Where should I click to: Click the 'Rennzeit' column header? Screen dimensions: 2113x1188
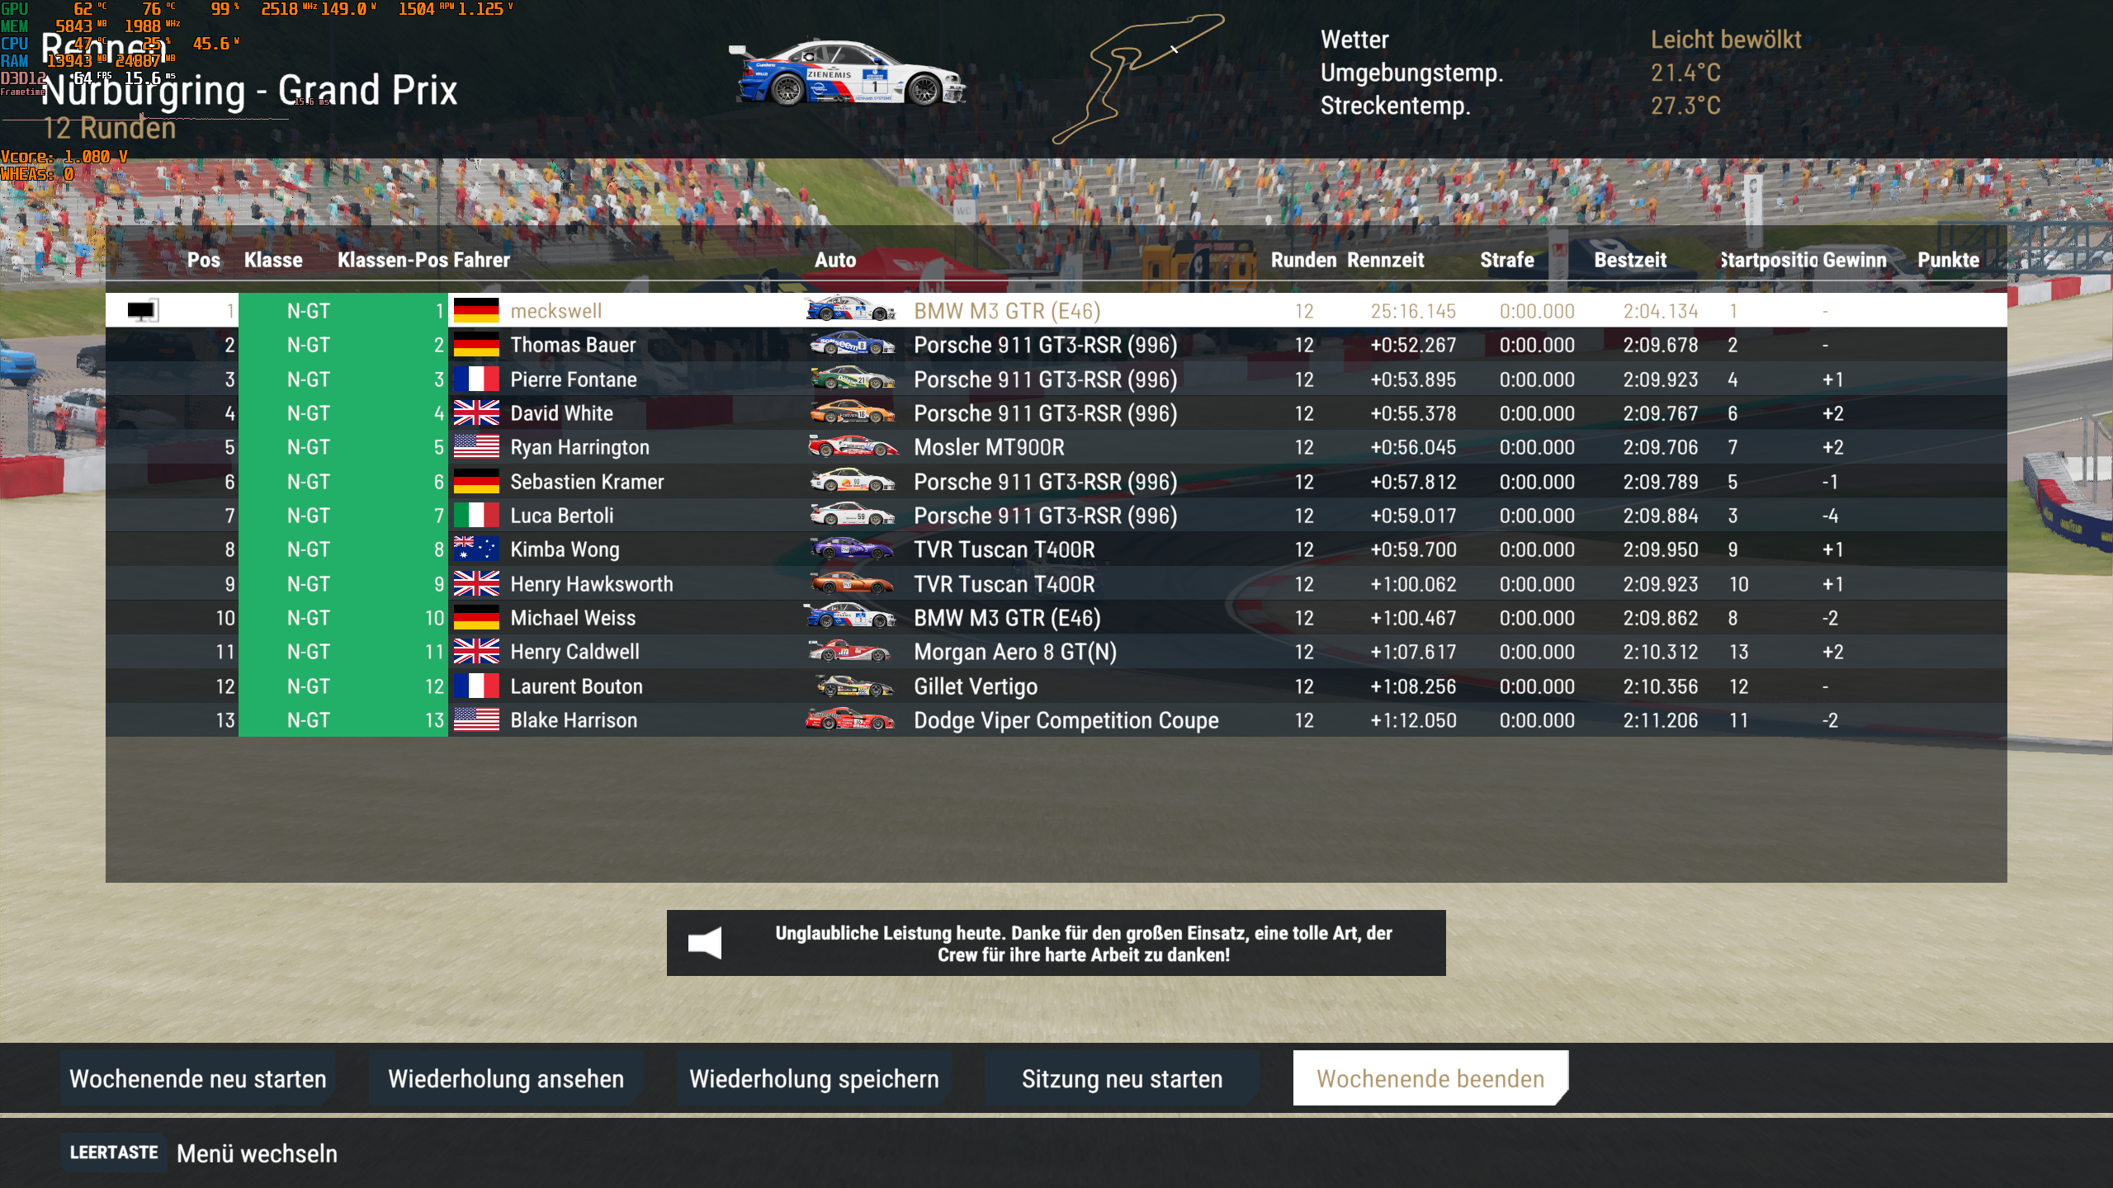(1386, 260)
